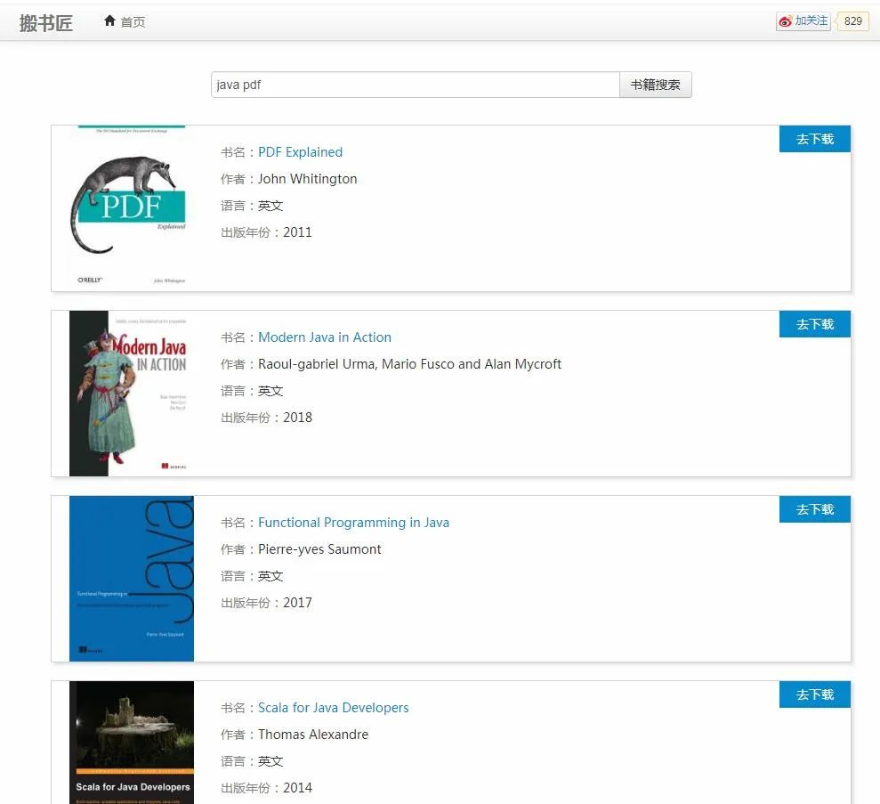This screenshot has width=880, height=804.
Task: Click 去下载 for Functional Programming in Java
Action: coord(815,510)
